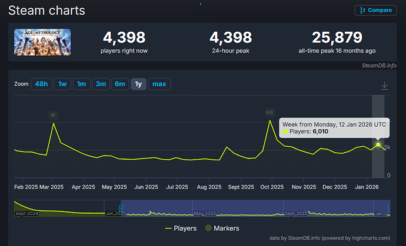Click the left navigator range handle
The width and height of the screenshot is (406, 246).
pos(121,208)
